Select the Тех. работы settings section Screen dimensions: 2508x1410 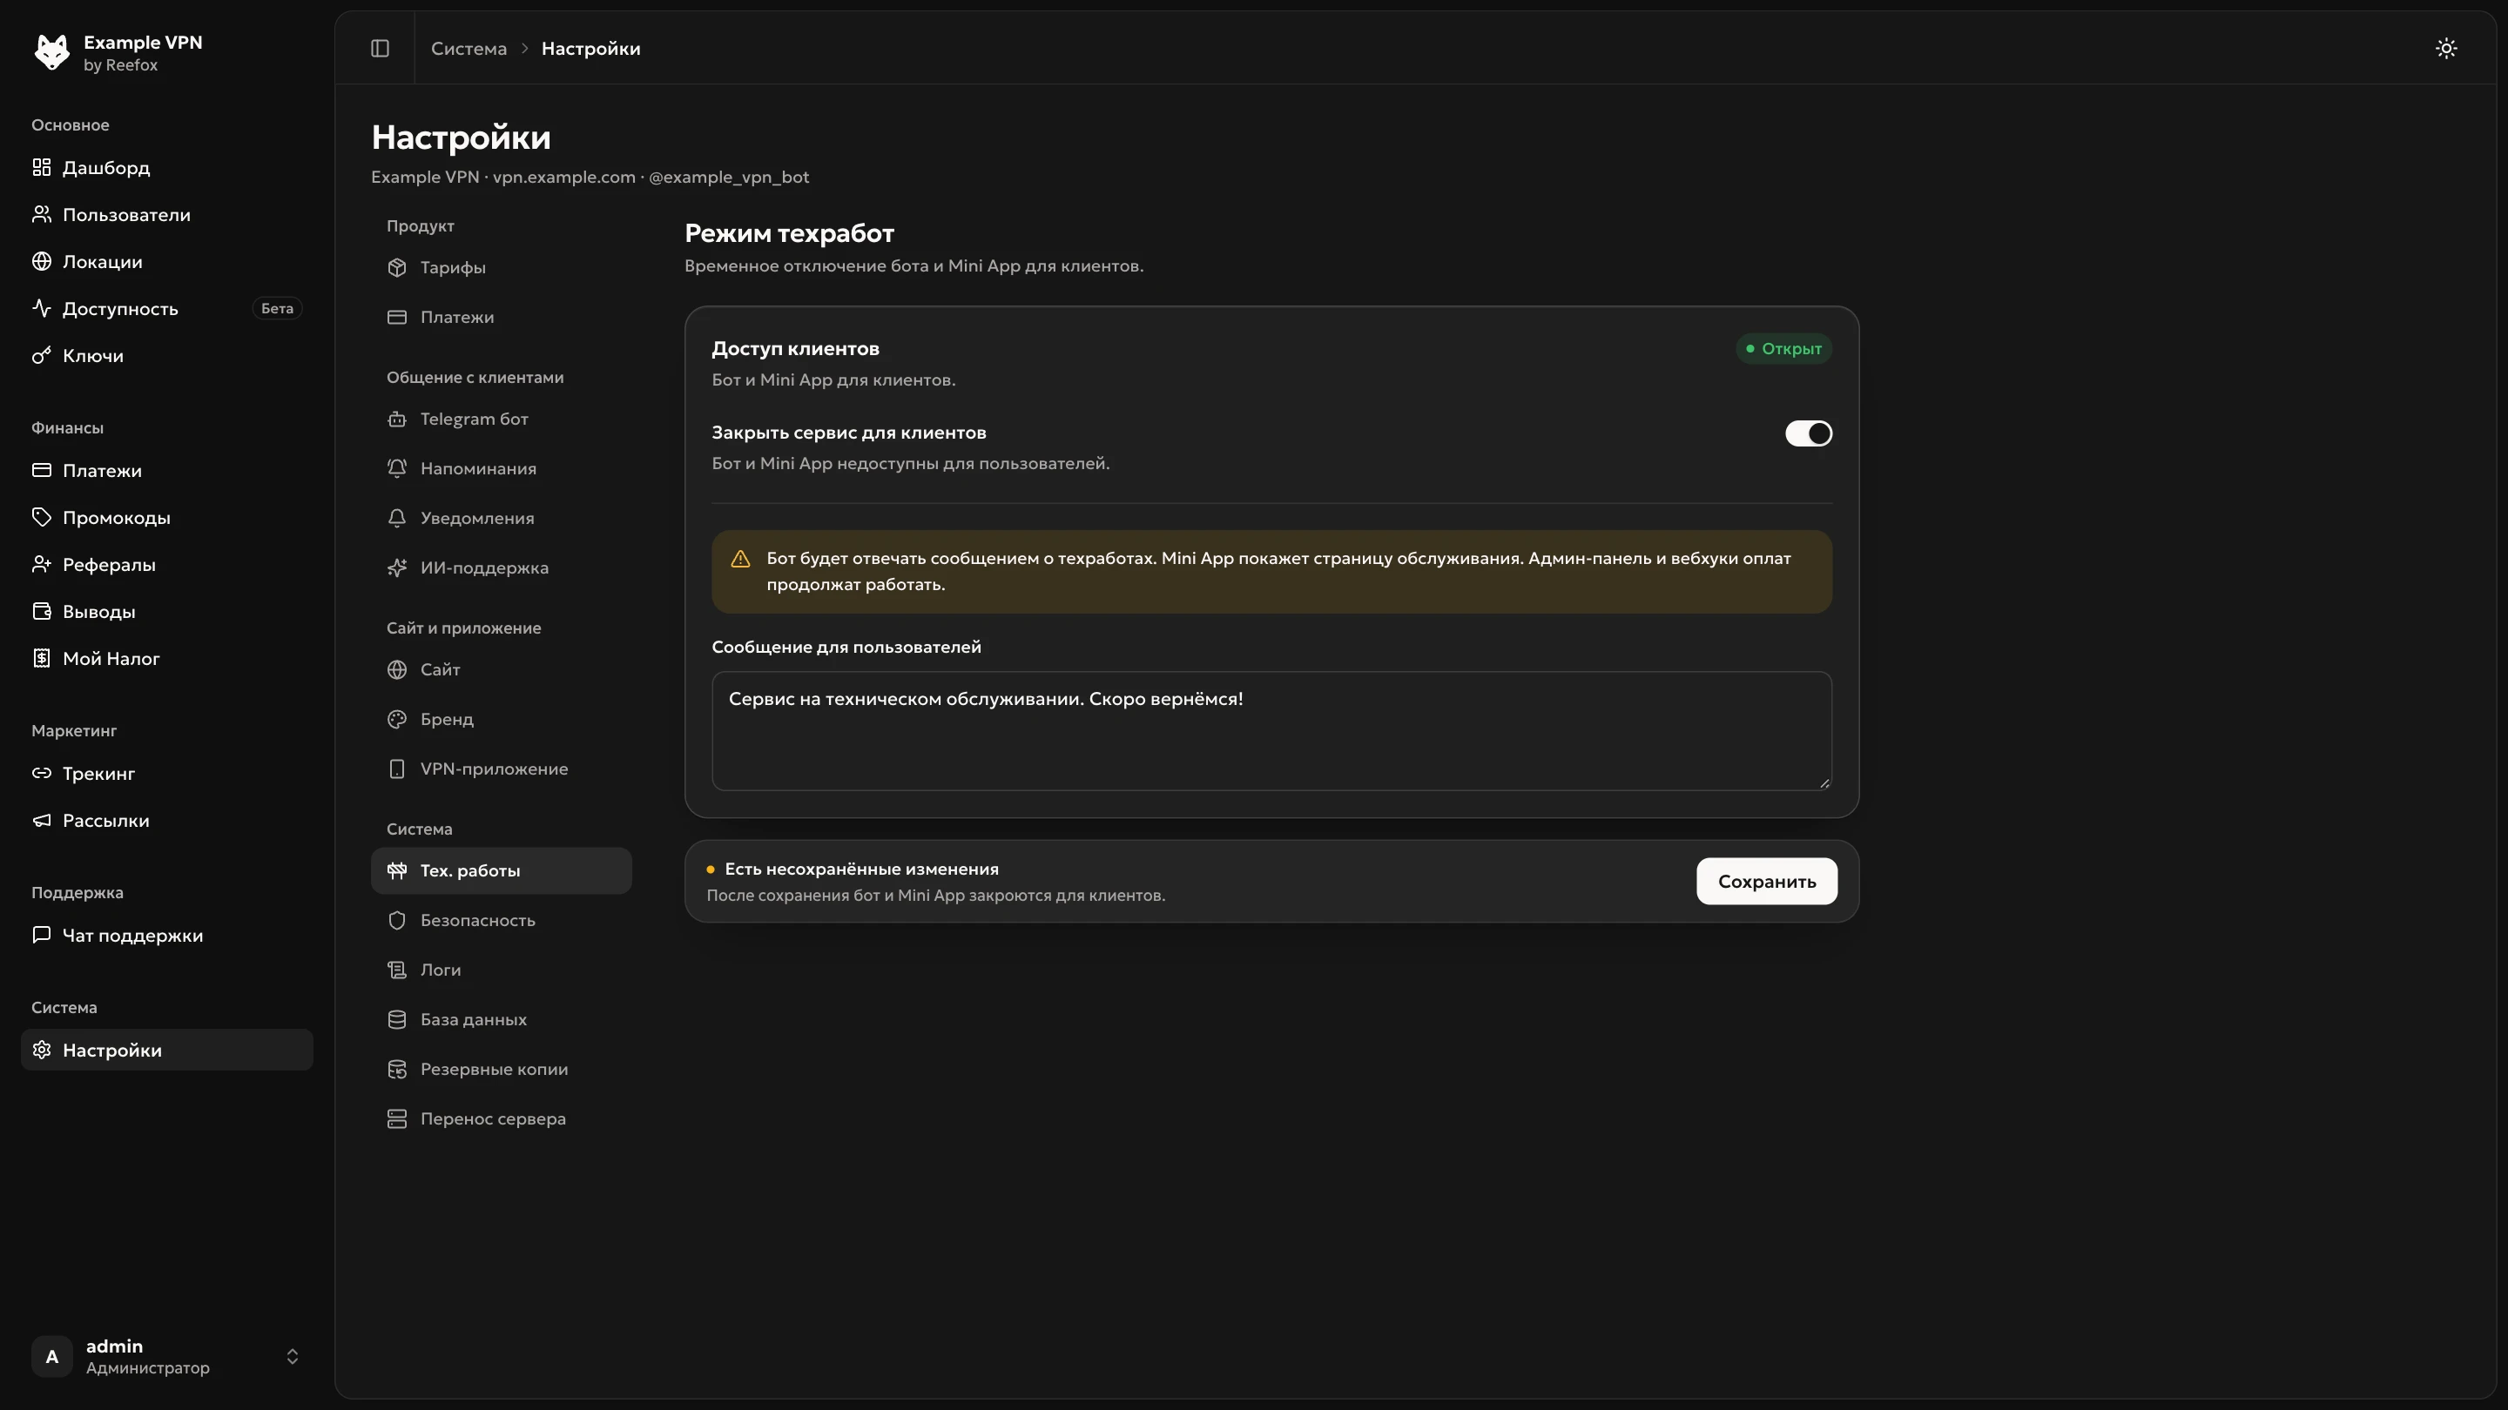pyautogui.click(x=502, y=871)
